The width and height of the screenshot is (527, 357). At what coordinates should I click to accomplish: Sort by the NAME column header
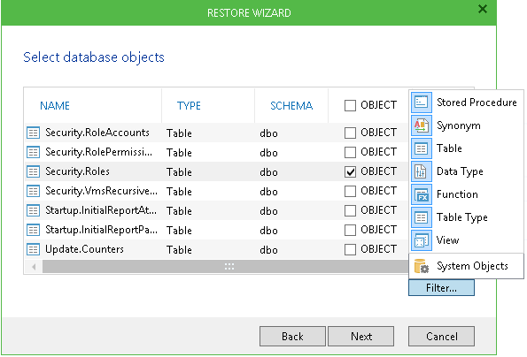pyautogui.click(x=55, y=106)
